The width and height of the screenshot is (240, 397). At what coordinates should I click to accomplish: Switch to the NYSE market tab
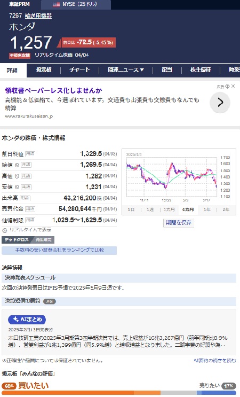76,4
